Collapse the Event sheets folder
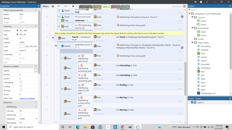The image size is (232, 130). tap(193, 28)
